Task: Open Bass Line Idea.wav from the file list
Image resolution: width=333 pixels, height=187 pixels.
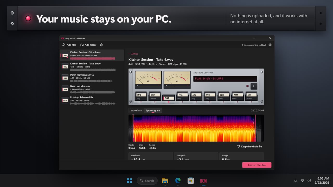Action: 92,89
